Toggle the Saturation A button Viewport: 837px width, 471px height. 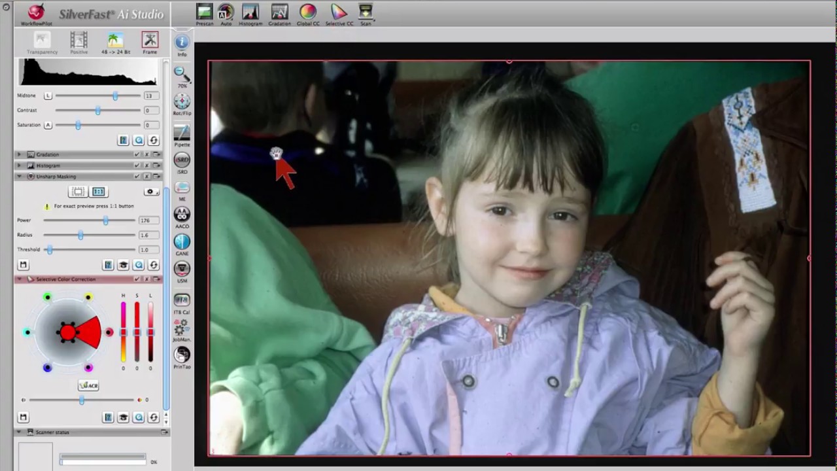48,124
